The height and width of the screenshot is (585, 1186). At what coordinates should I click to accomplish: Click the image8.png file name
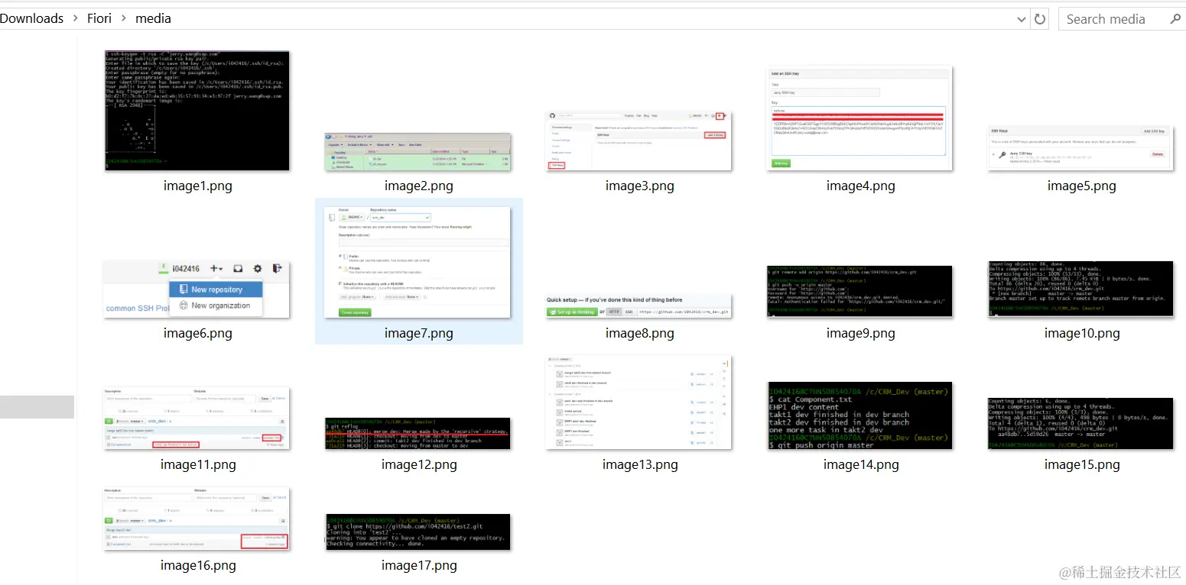coord(639,333)
